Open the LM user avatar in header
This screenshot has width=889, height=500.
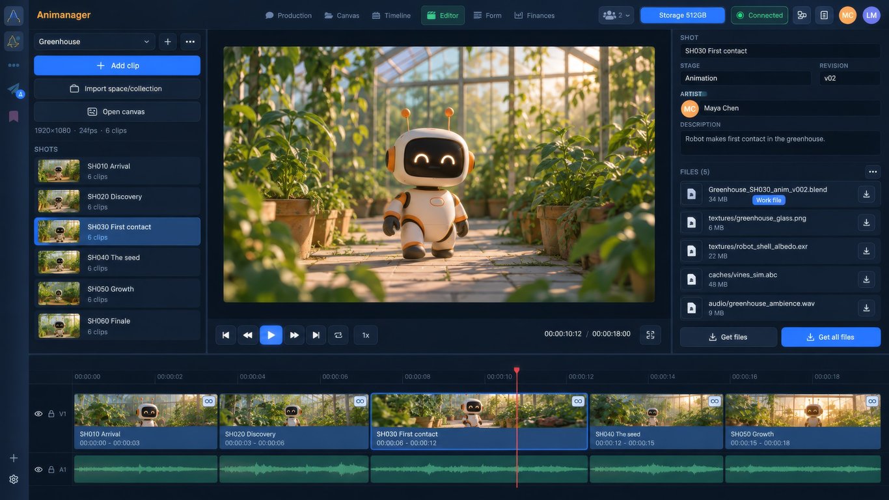[871, 15]
